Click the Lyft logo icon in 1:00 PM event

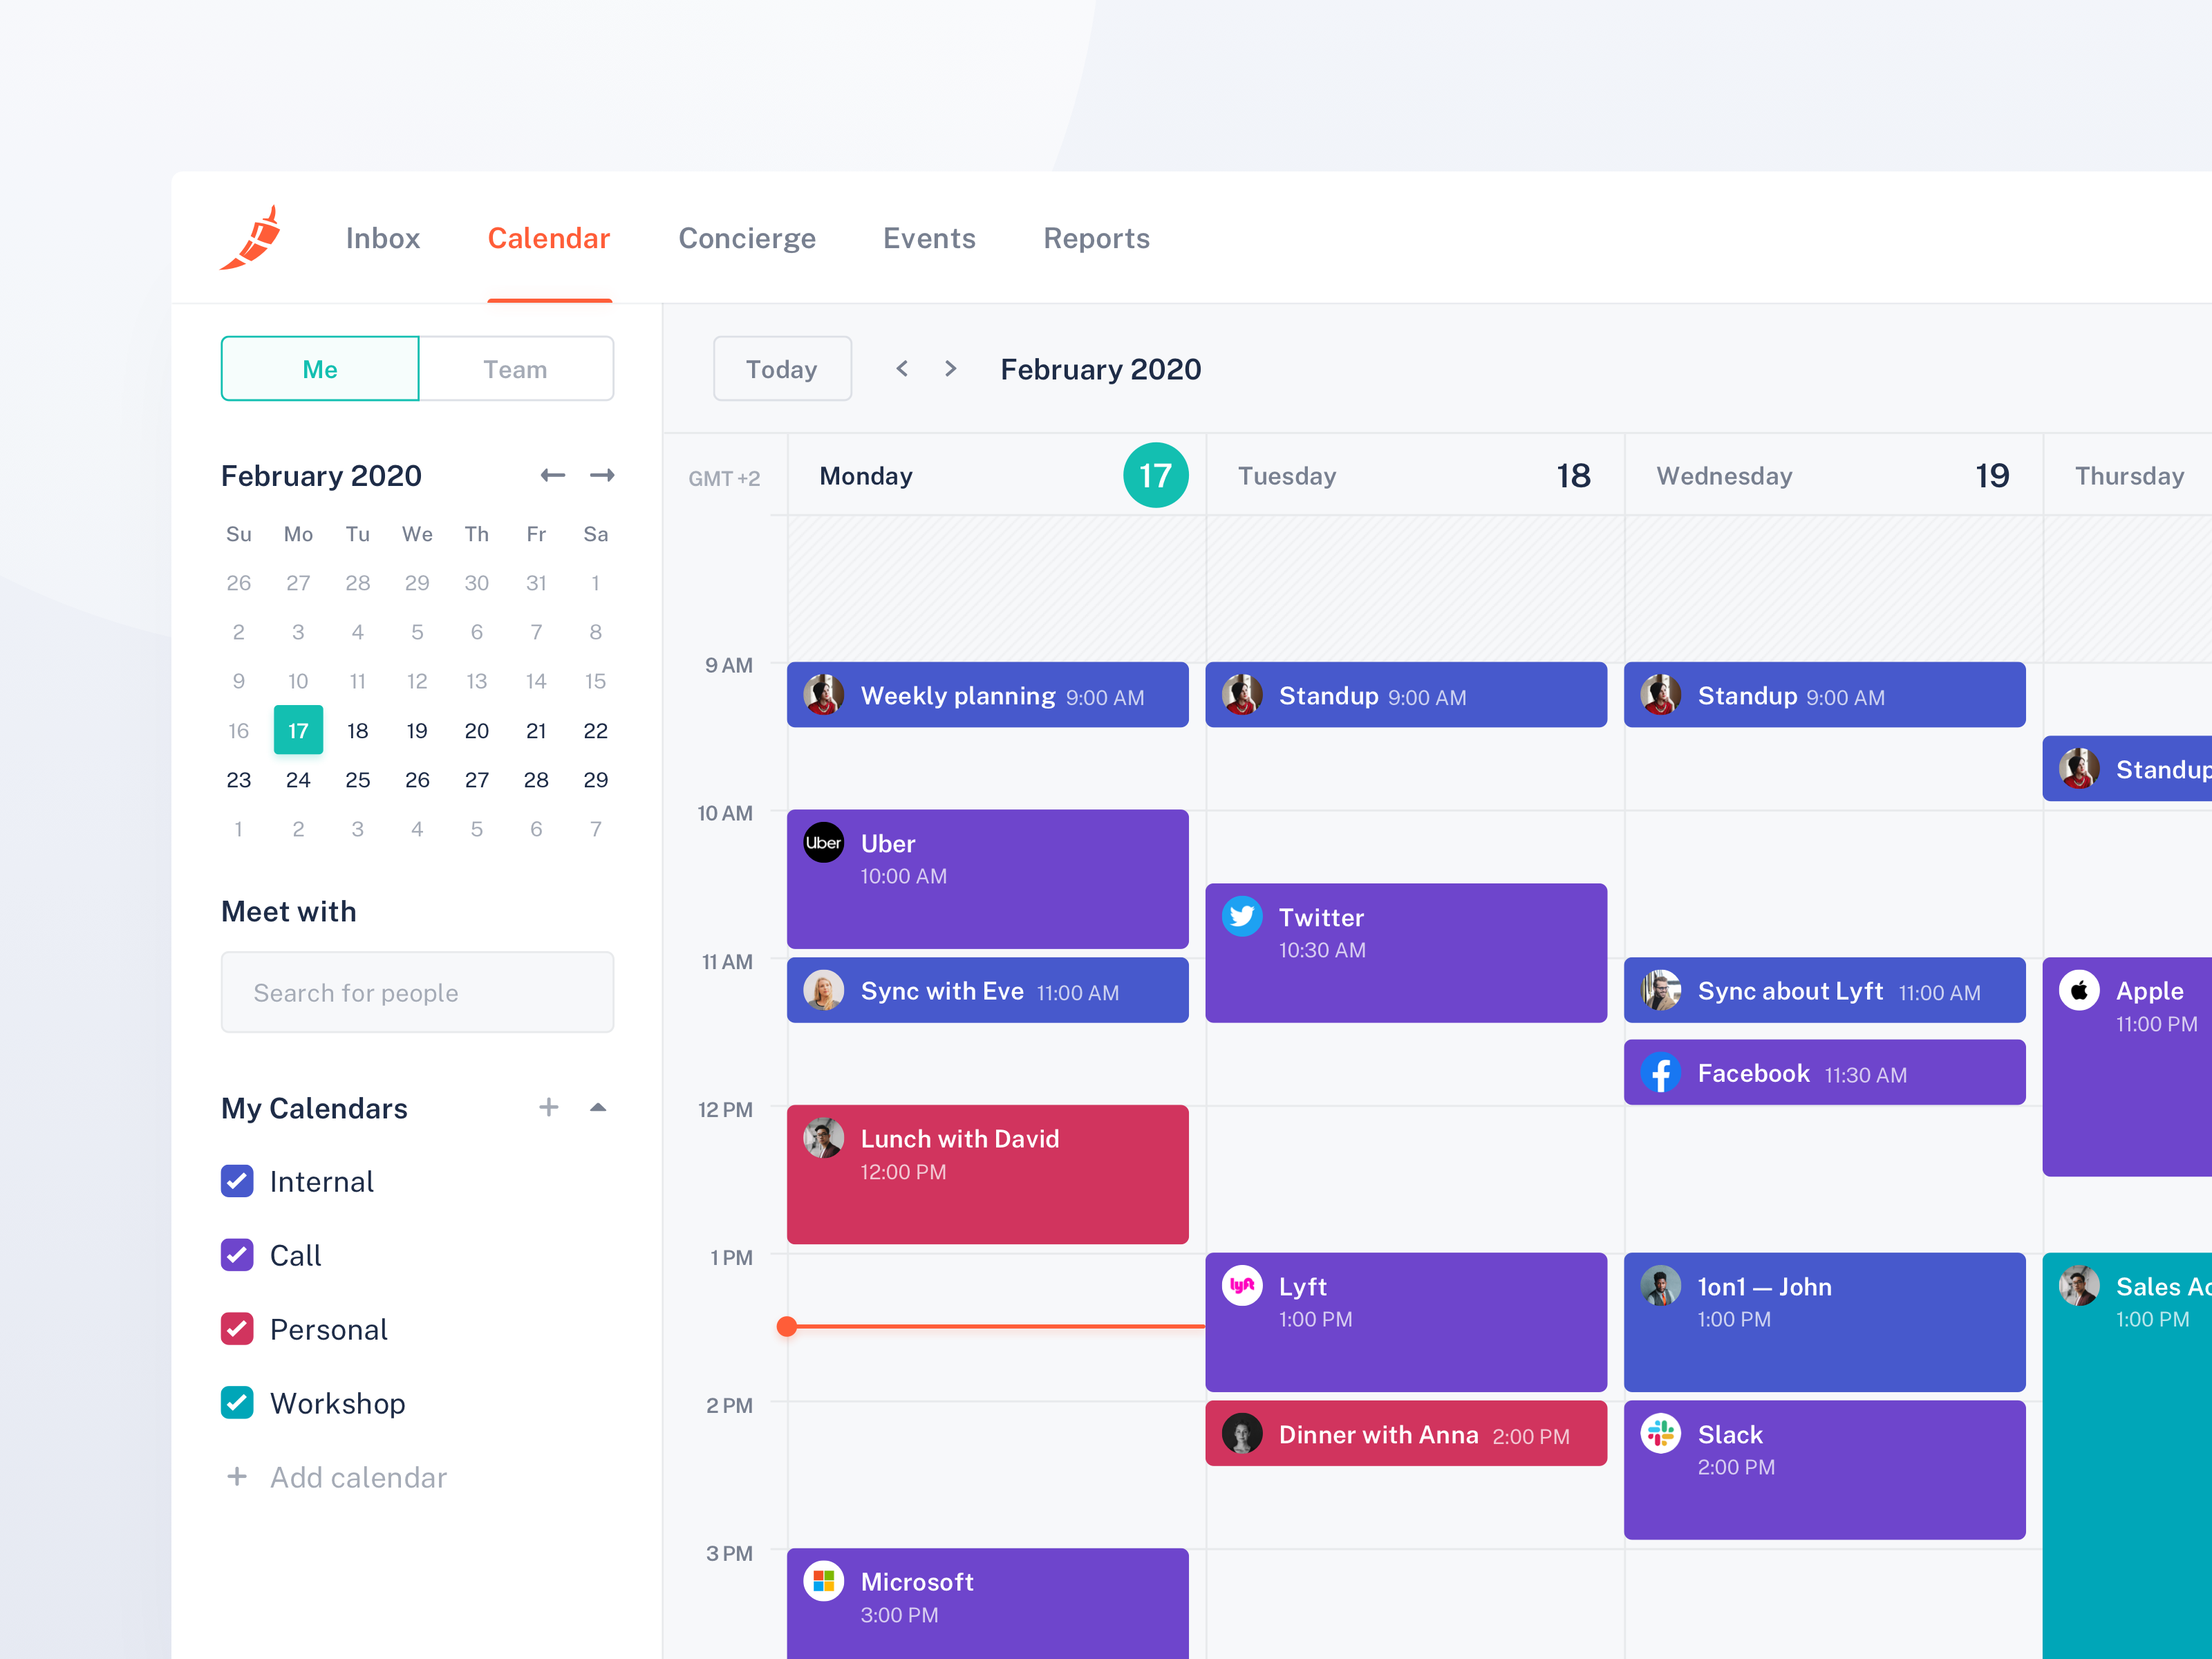pyautogui.click(x=1242, y=1286)
